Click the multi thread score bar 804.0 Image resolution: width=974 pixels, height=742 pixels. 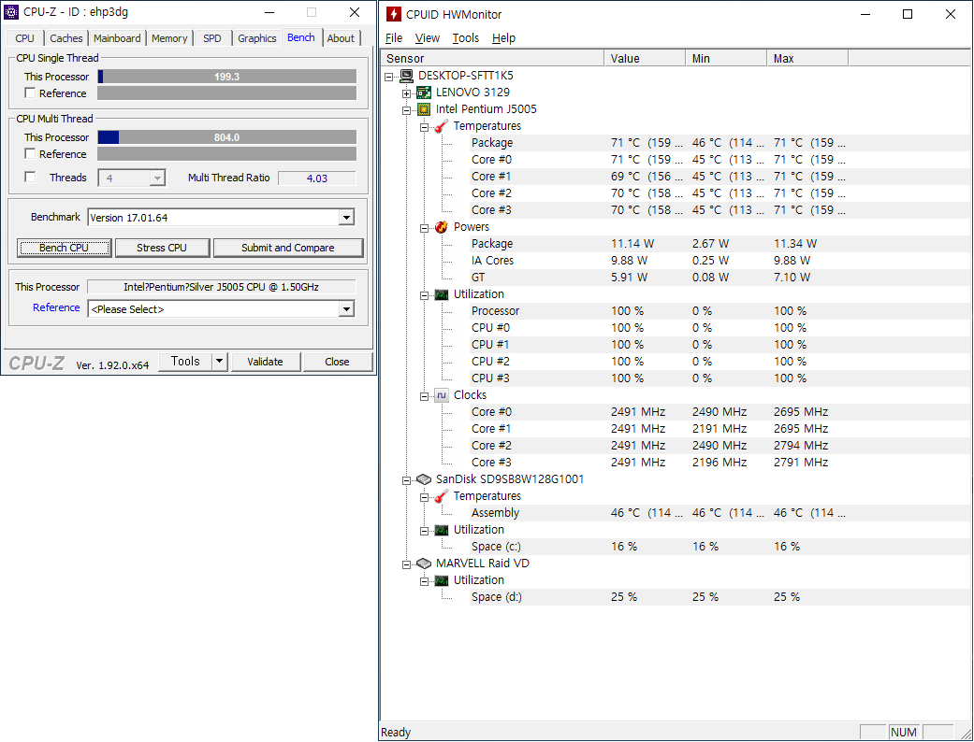click(x=226, y=137)
